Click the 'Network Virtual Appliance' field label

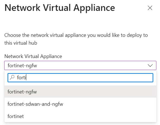pos(33,56)
